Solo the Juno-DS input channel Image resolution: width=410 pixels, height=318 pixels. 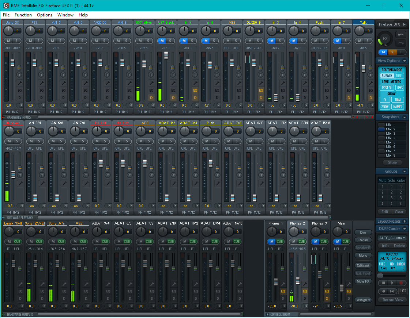tap(17, 41)
